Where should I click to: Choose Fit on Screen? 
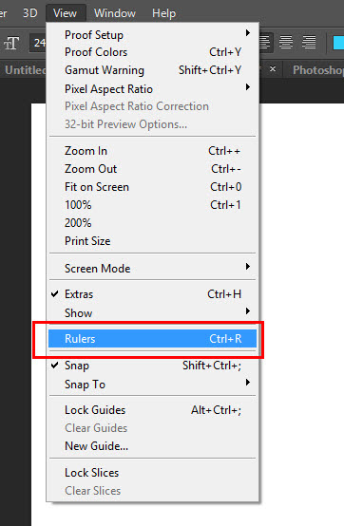152,187
